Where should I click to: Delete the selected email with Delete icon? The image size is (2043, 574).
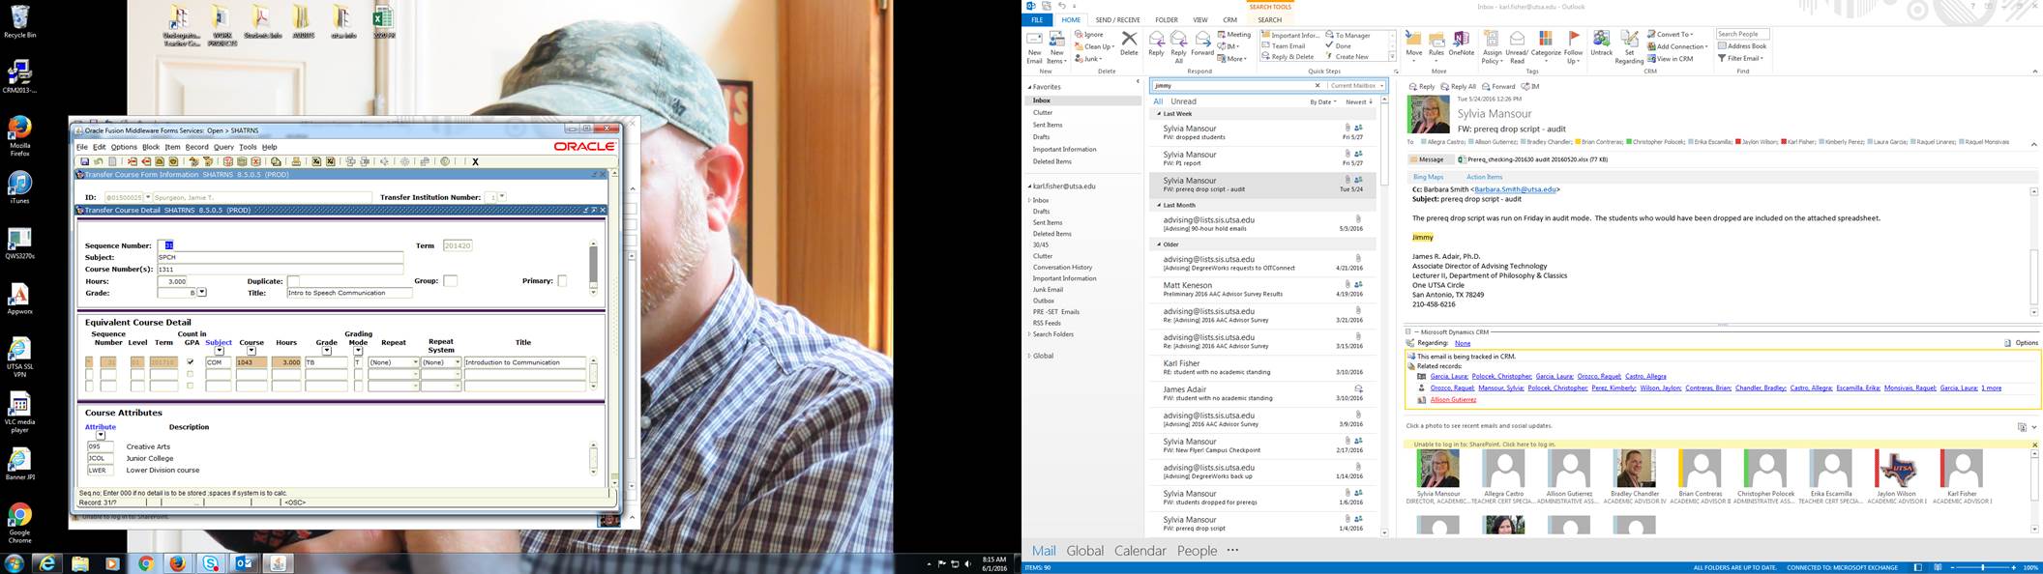pyautogui.click(x=1129, y=44)
